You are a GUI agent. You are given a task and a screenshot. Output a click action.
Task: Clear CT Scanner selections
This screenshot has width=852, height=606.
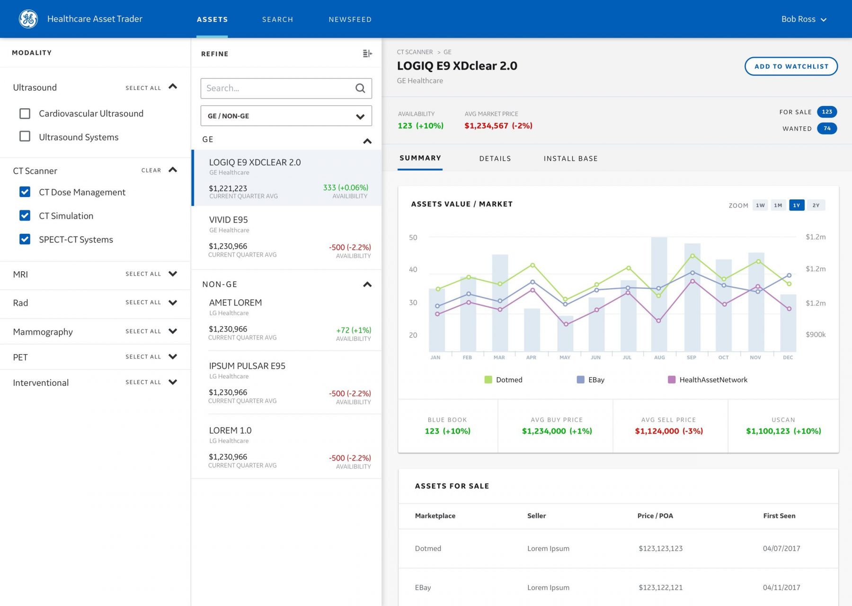[x=151, y=170]
